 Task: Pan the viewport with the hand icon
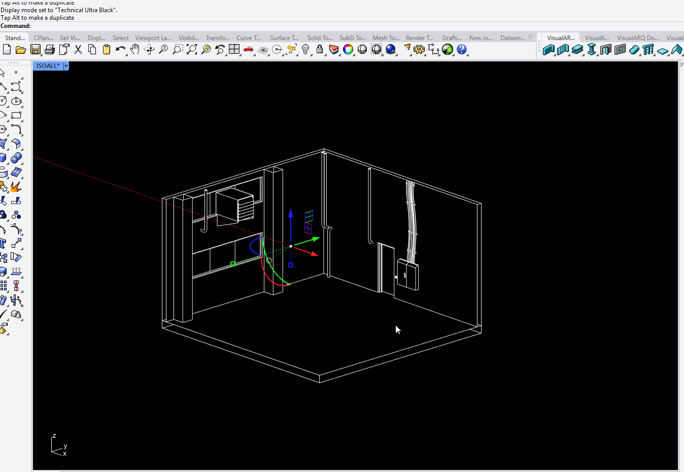[x=134, y=49]
